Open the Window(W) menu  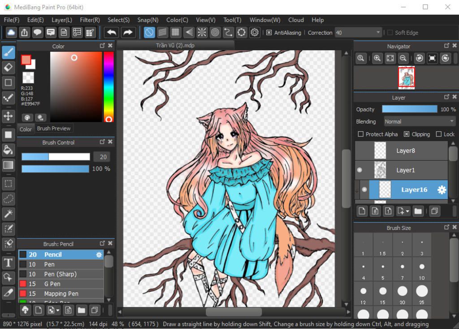click(265, 20)
